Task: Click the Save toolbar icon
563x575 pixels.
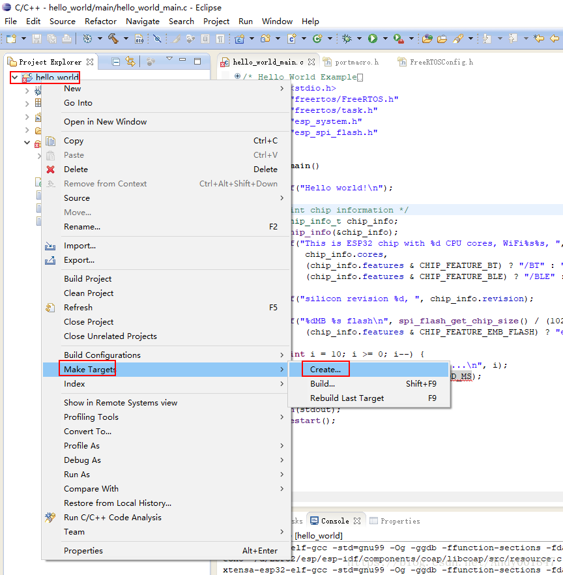Action: tap(36, 38)
